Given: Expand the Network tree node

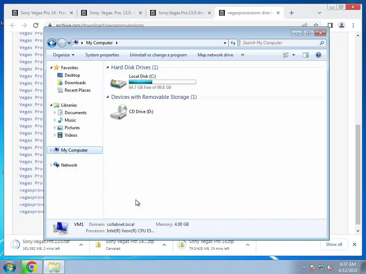Looking at the screenshot, I should (x=51, y=165).
